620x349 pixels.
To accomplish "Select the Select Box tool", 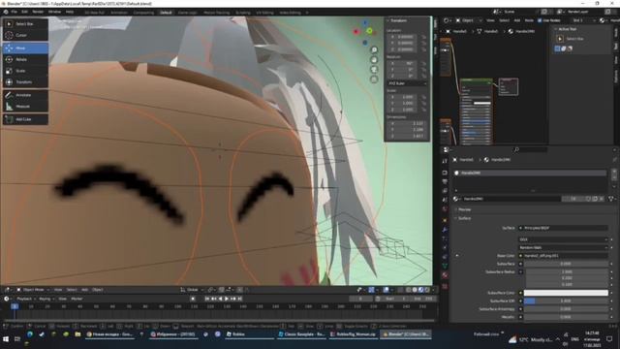I will [x=26, y=24].
